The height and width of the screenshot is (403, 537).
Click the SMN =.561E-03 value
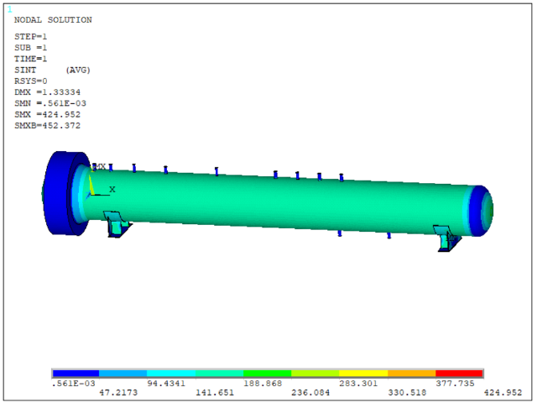point(50,103)
